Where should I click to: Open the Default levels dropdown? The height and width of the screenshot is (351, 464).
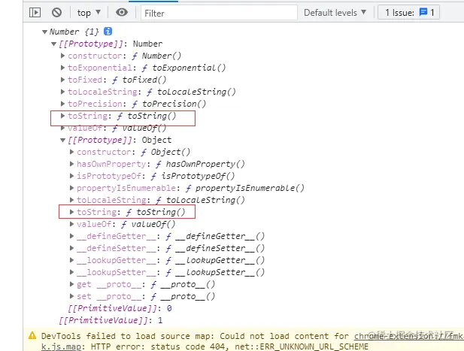[x=335, y=13]
